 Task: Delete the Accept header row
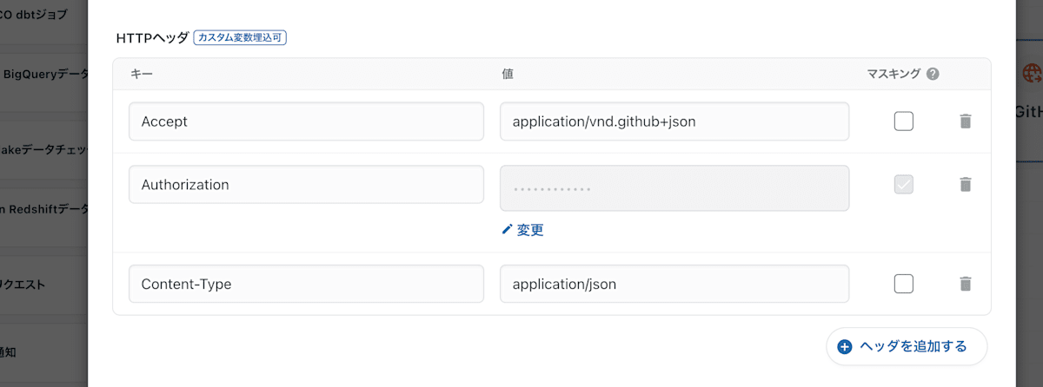tap(965, 121)
